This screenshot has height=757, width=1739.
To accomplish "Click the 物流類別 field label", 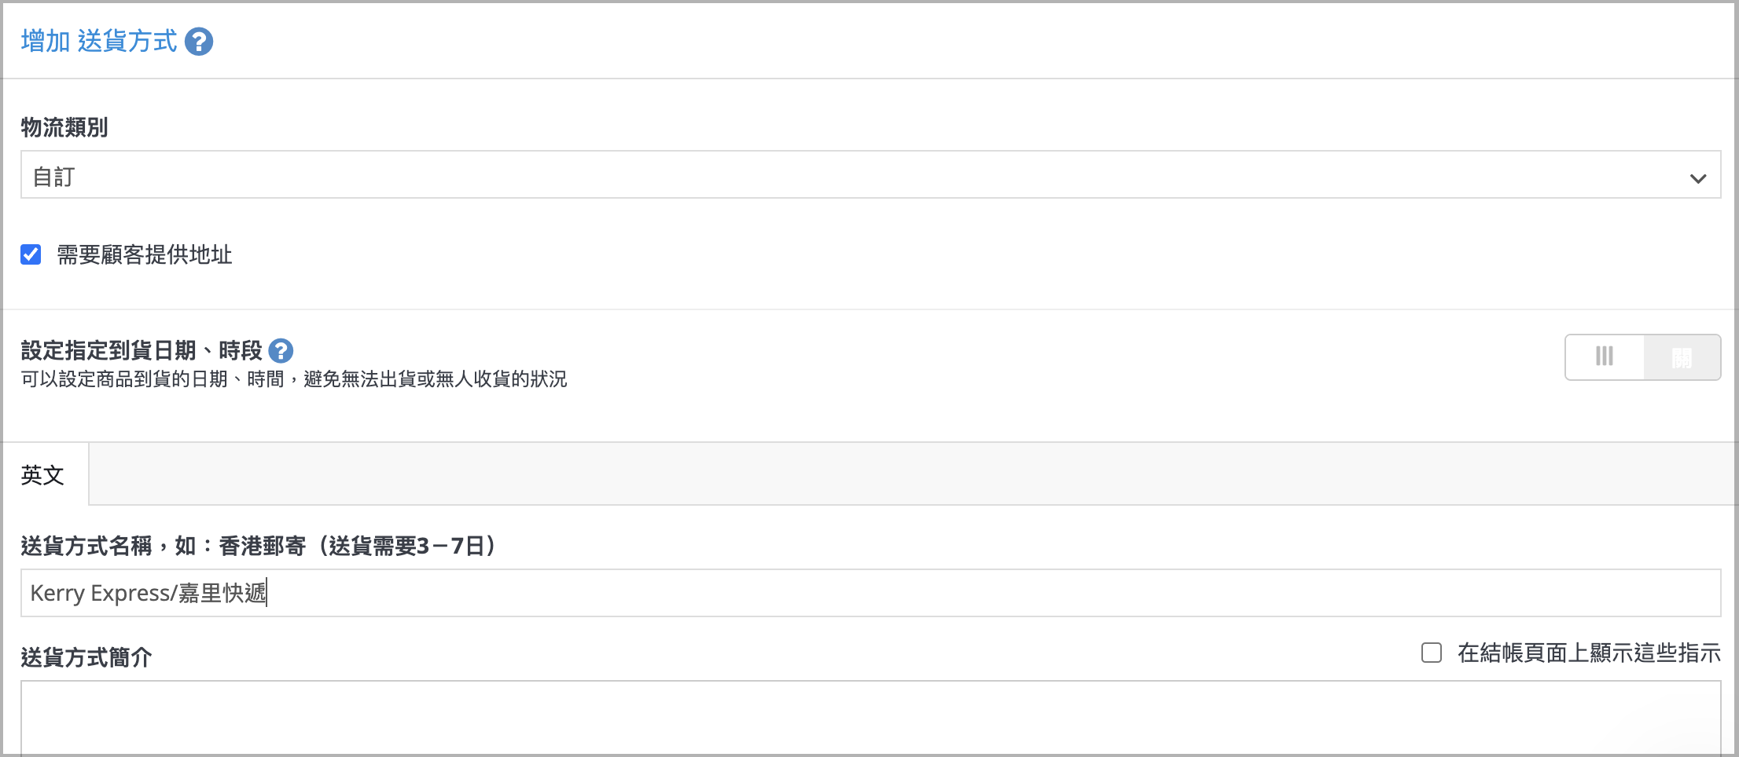I will click(64, 127).
